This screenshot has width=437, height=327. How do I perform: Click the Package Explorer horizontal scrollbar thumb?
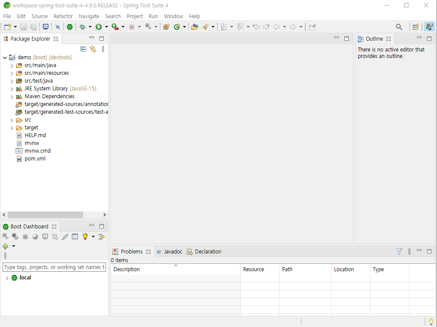45,215
